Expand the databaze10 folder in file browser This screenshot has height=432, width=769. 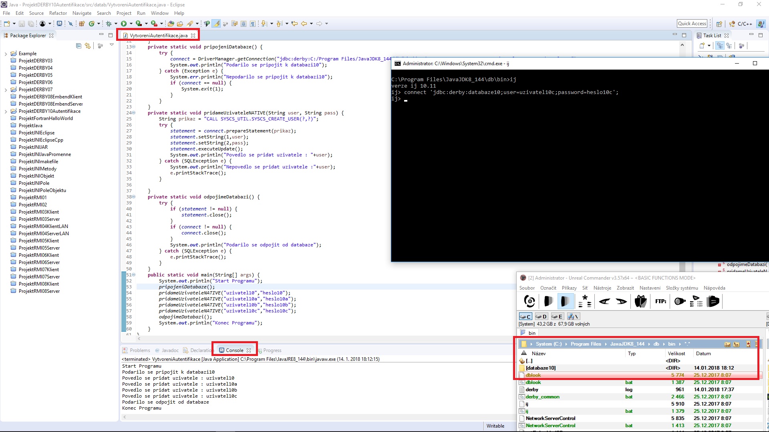541,367
